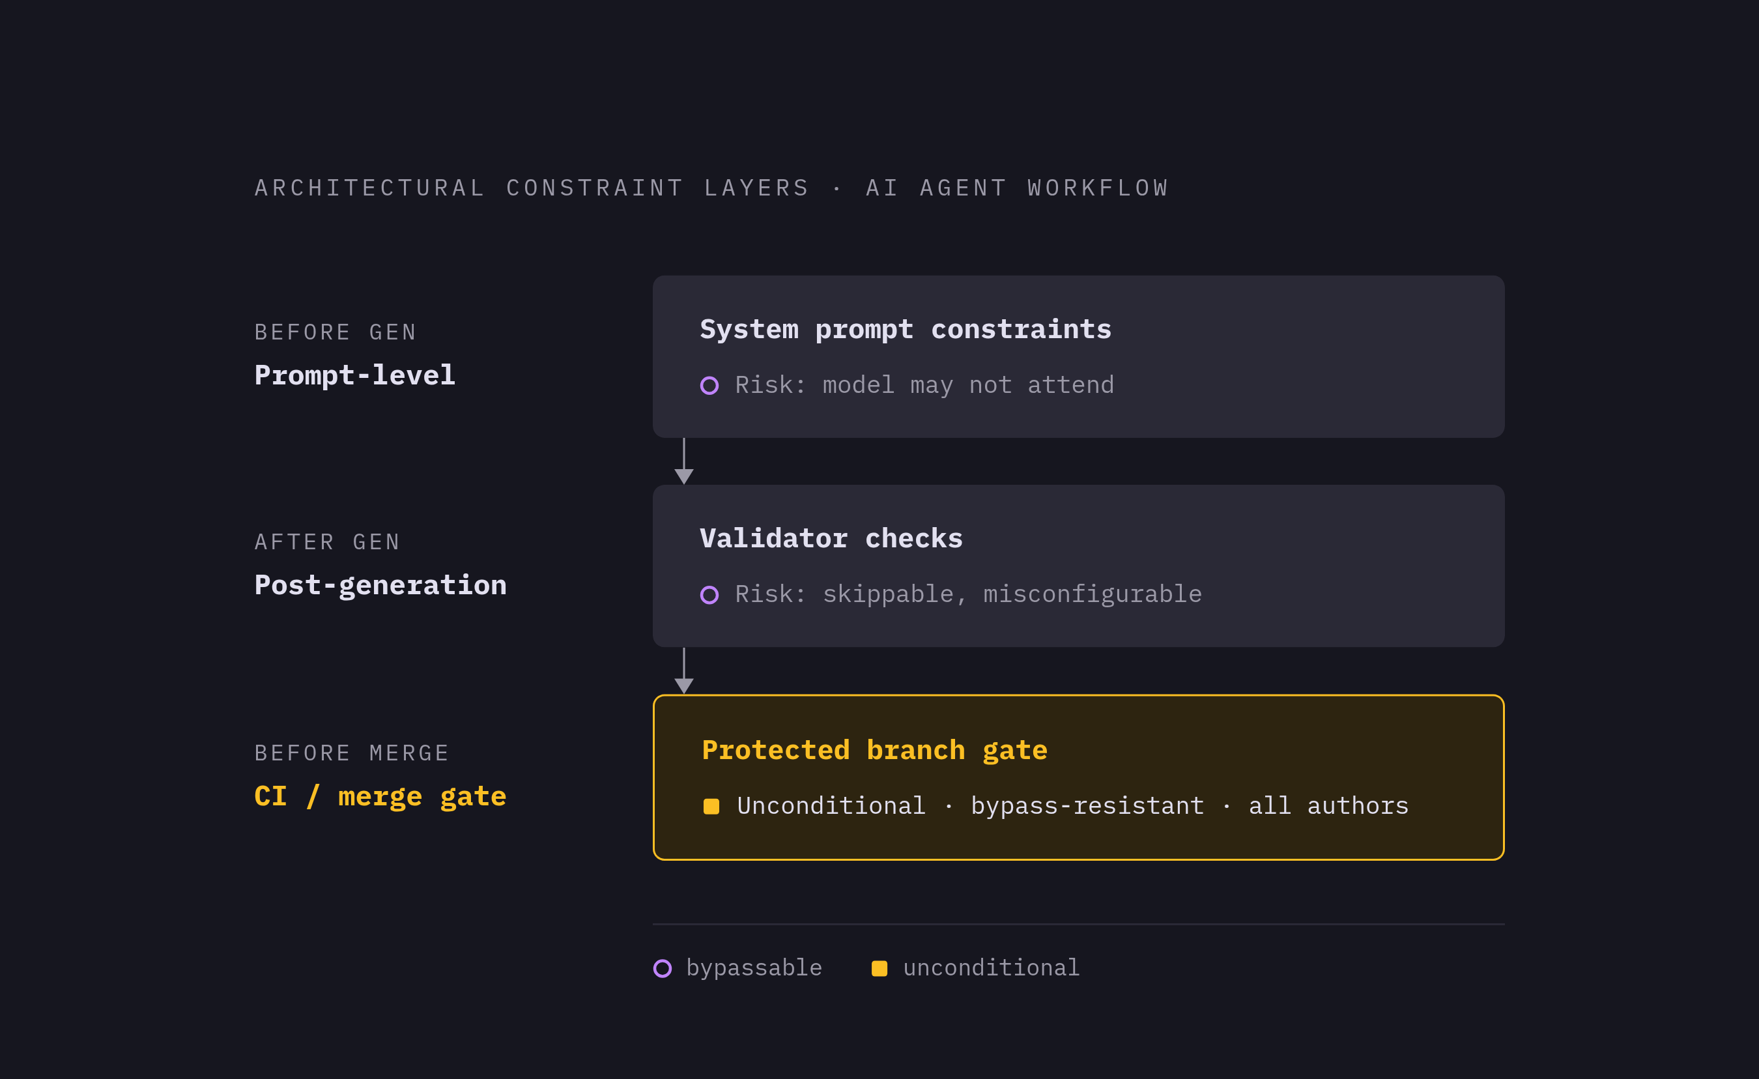
Task: Click the 'System prompt constraints' heading
Action: point(905,329)
